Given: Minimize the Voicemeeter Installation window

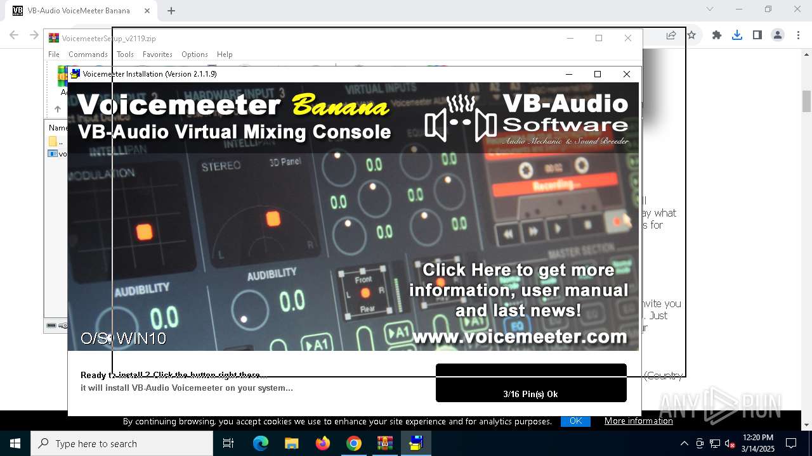Looking at the screenshot, I should click(569, 74).
